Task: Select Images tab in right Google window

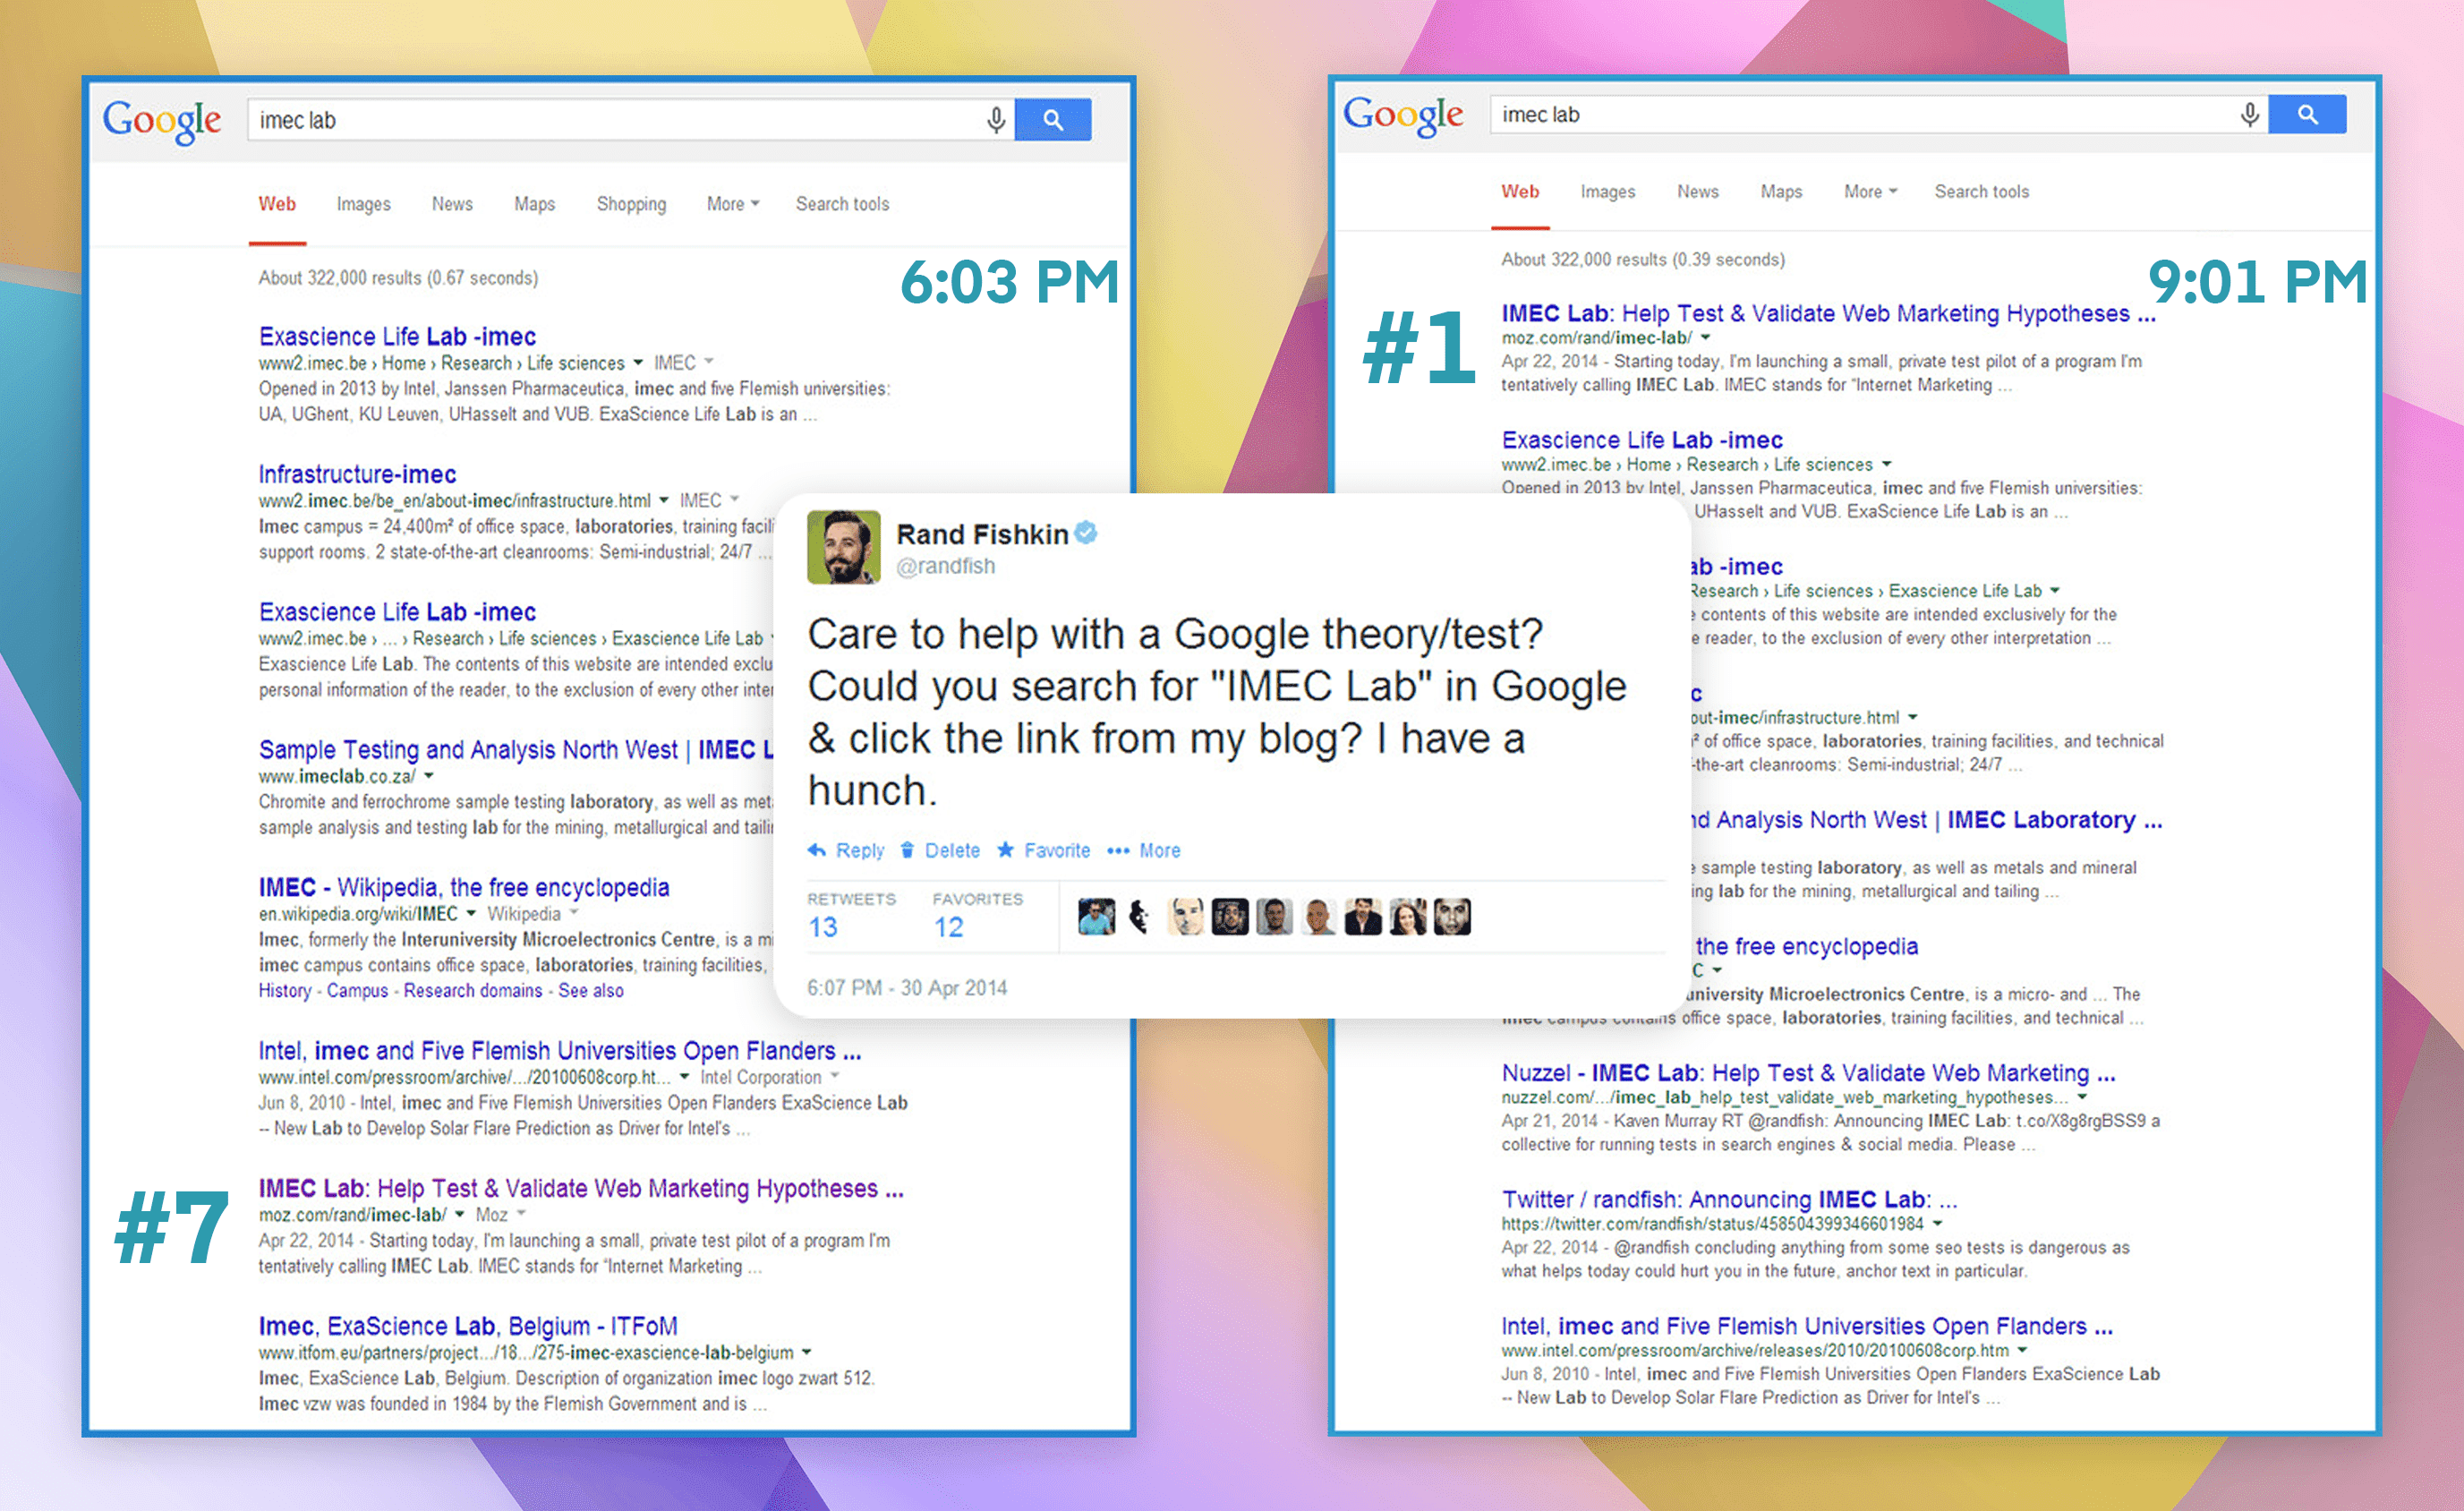Action: 1608,192
